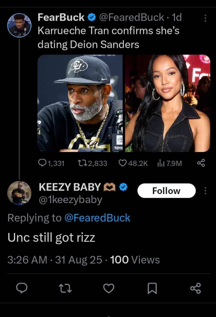Reply to KEEZY BABY's tweet
216x317 pixels.
pos(22,289)
